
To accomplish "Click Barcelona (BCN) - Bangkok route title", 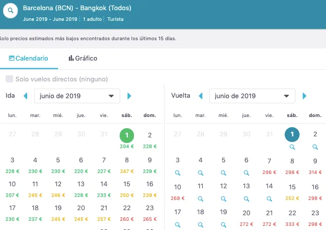I will click(x=77, y=8).
